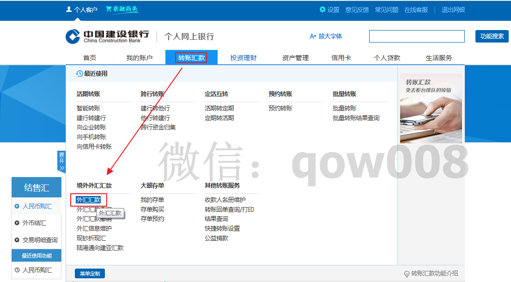Click the 最近使用功能 sidebar label

pos(36,256)
